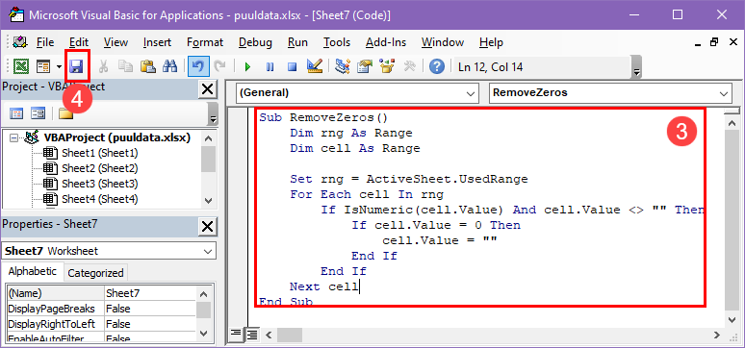Open the Insert object dropdown arrow
The width and height of the screenshot is (745, 348).
pos(59,67)
